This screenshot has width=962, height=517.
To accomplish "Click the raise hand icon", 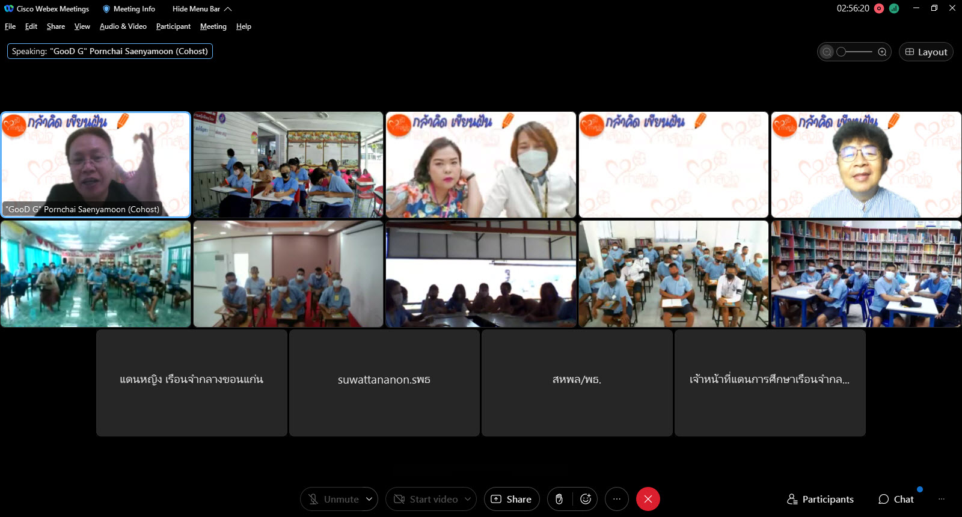I will [x=559, y=499].
